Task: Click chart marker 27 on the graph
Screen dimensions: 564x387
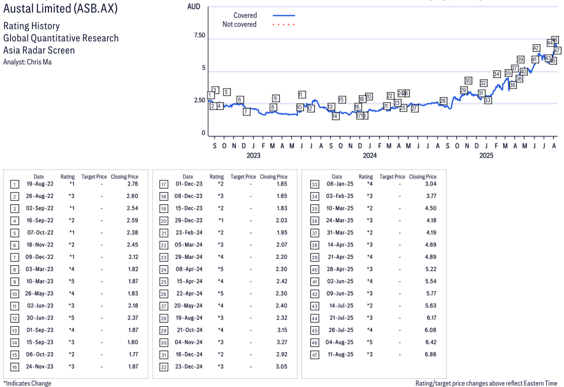Action: click(x=414, y=109)
